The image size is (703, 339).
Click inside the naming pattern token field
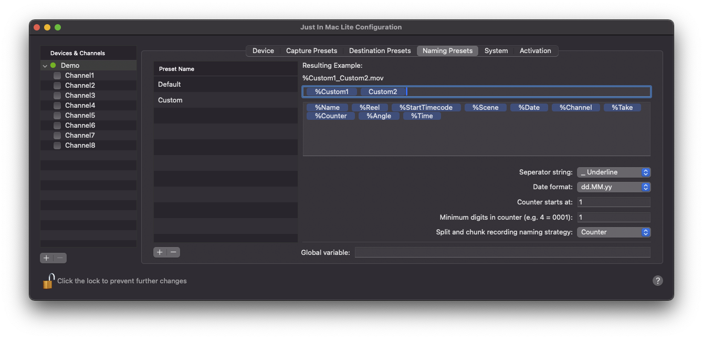coord(477,91)
